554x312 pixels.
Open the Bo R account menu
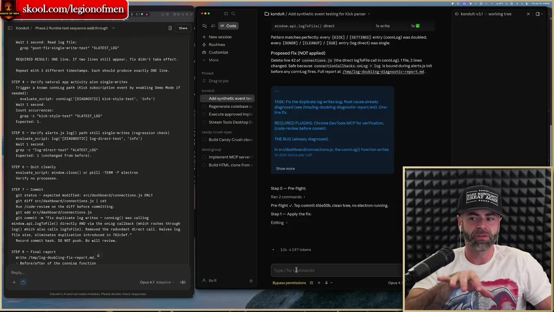pos(213,280)
